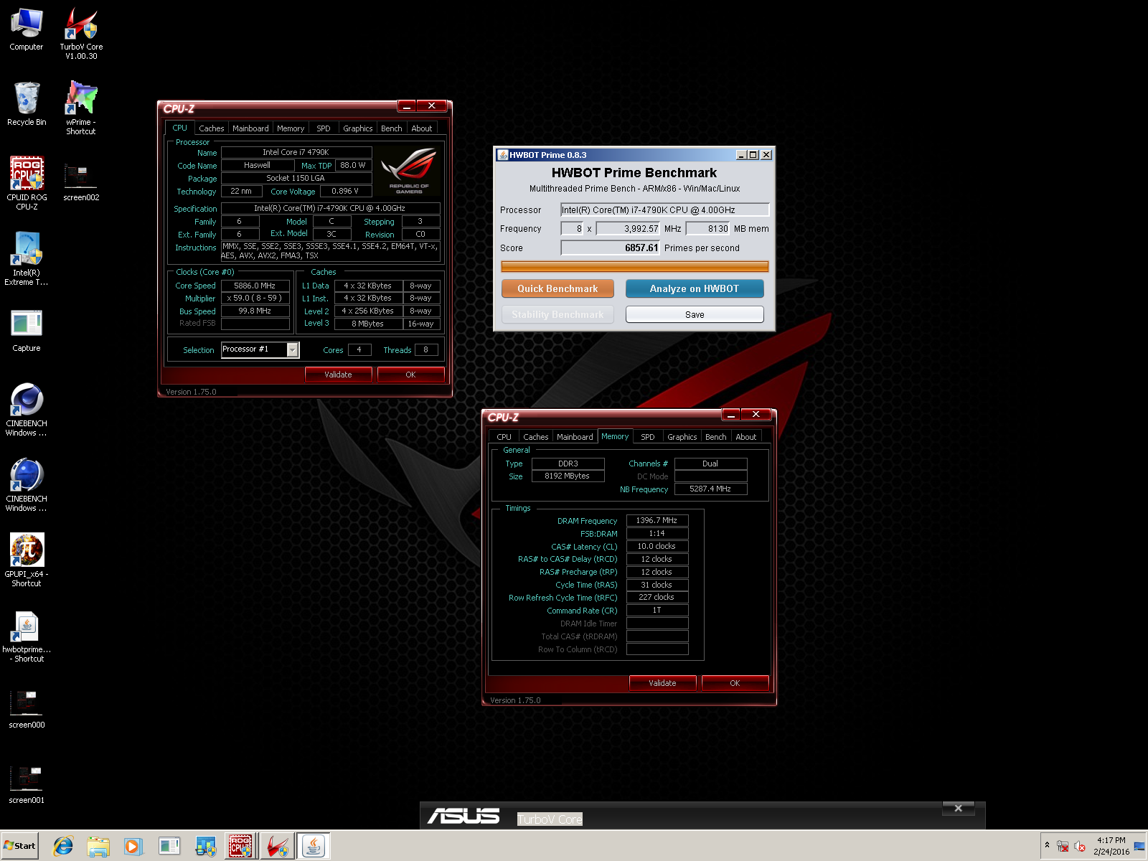Click the Show Desktop tray icon
Viewport: 1148px width, 861px height.
[1139, 846]
